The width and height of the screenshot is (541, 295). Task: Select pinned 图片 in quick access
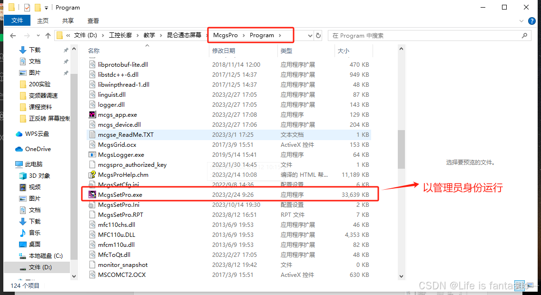(x=35, y=72)
